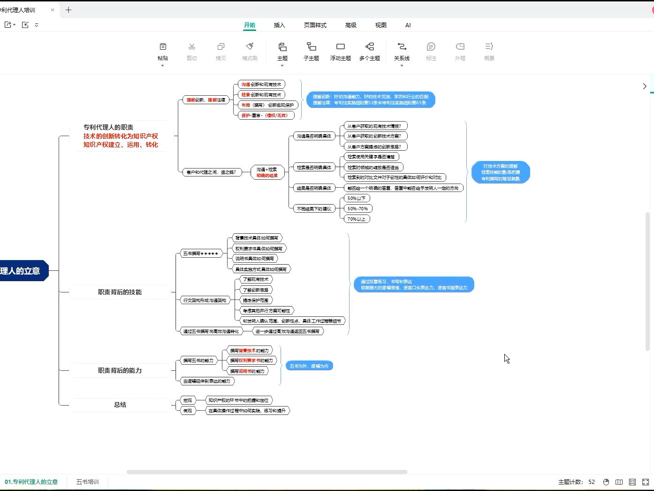The width and height of the screenshot is (654, 491).
Task: Select the node 检索是否明确具体
Action: click(x=314, y=168)
